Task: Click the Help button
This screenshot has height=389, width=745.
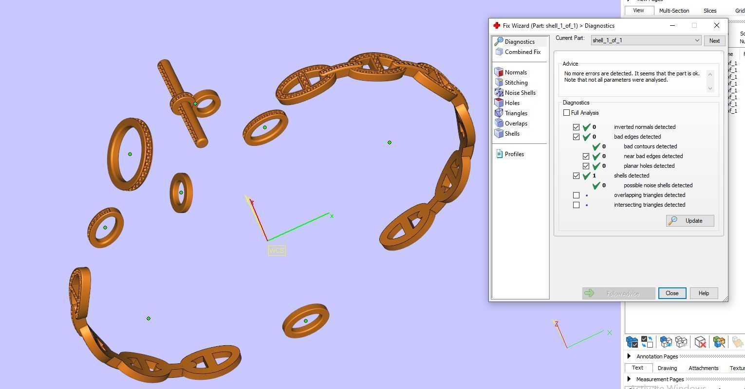Action: click(x=704, y=293)
